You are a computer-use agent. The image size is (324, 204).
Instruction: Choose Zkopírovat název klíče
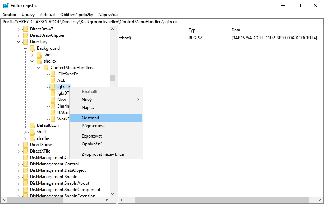(106, 154)
